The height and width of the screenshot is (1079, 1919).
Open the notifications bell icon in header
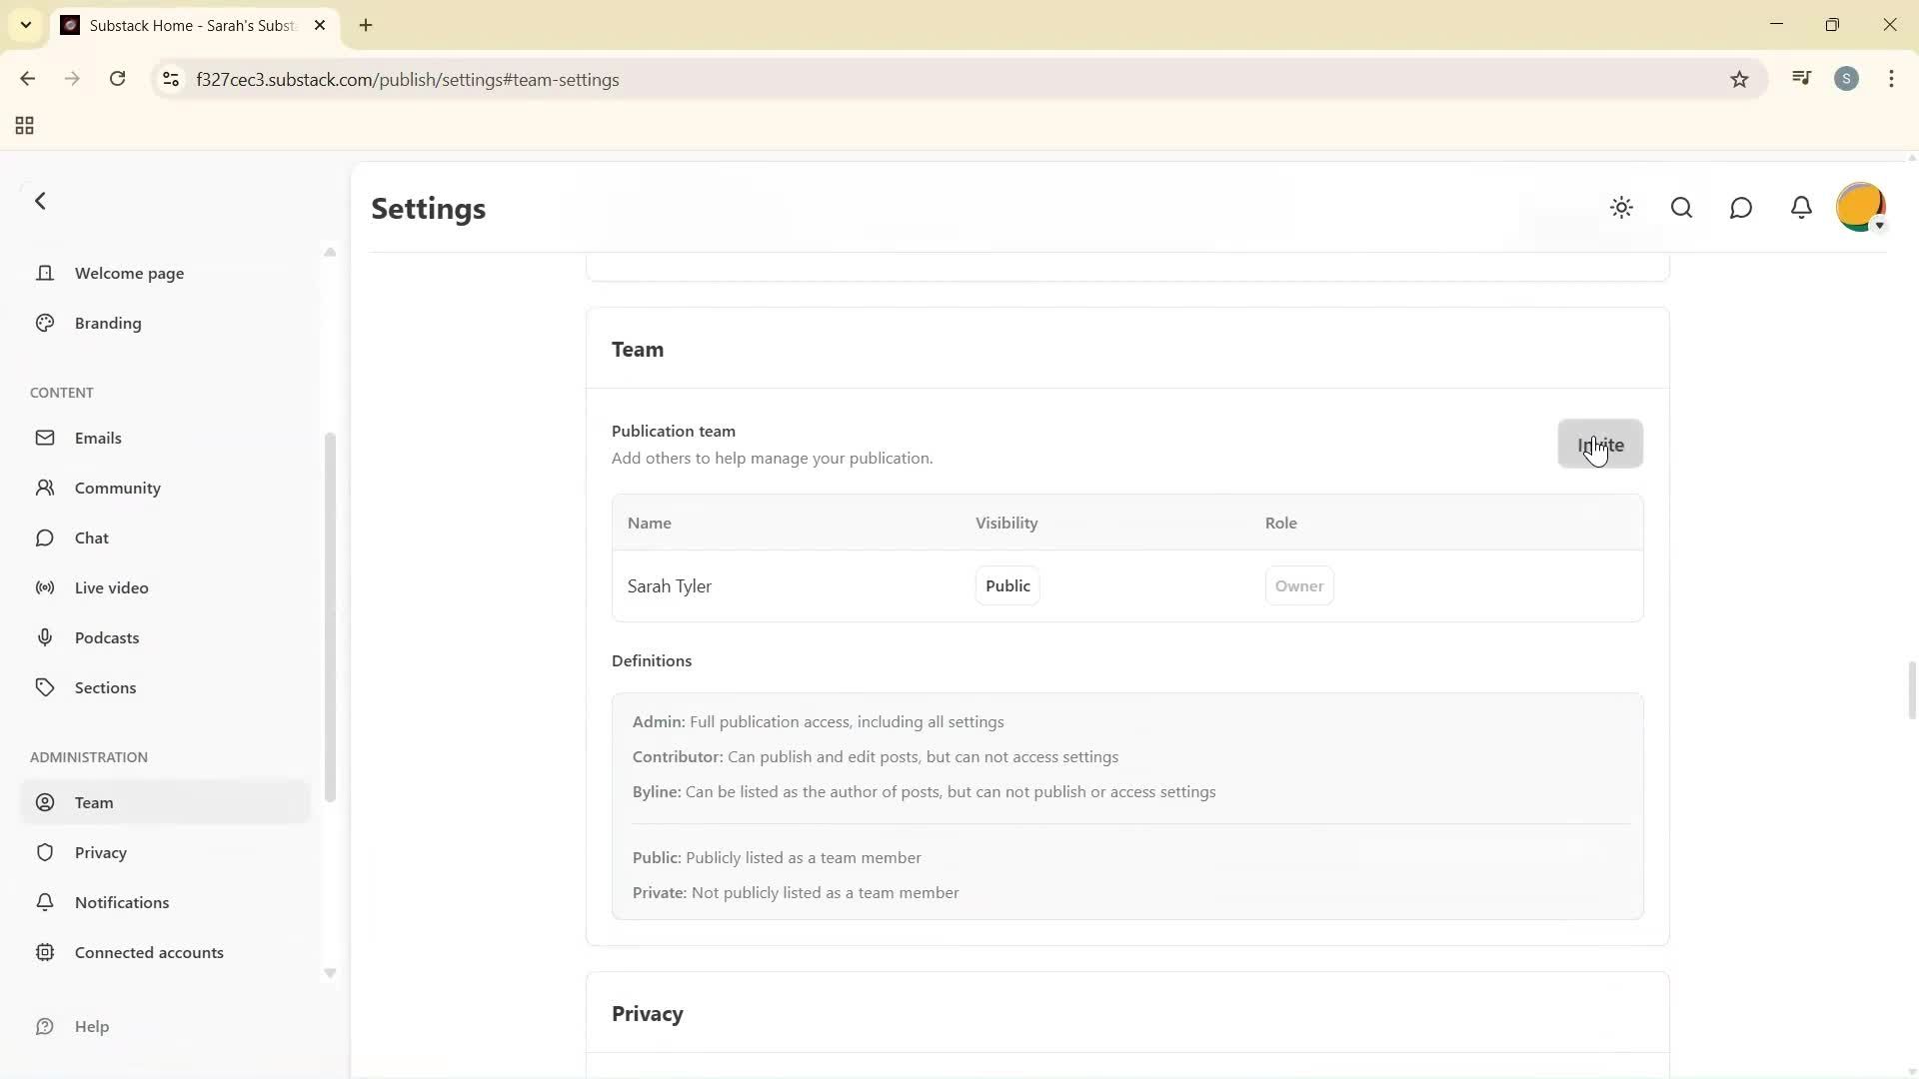point(1801,208)
